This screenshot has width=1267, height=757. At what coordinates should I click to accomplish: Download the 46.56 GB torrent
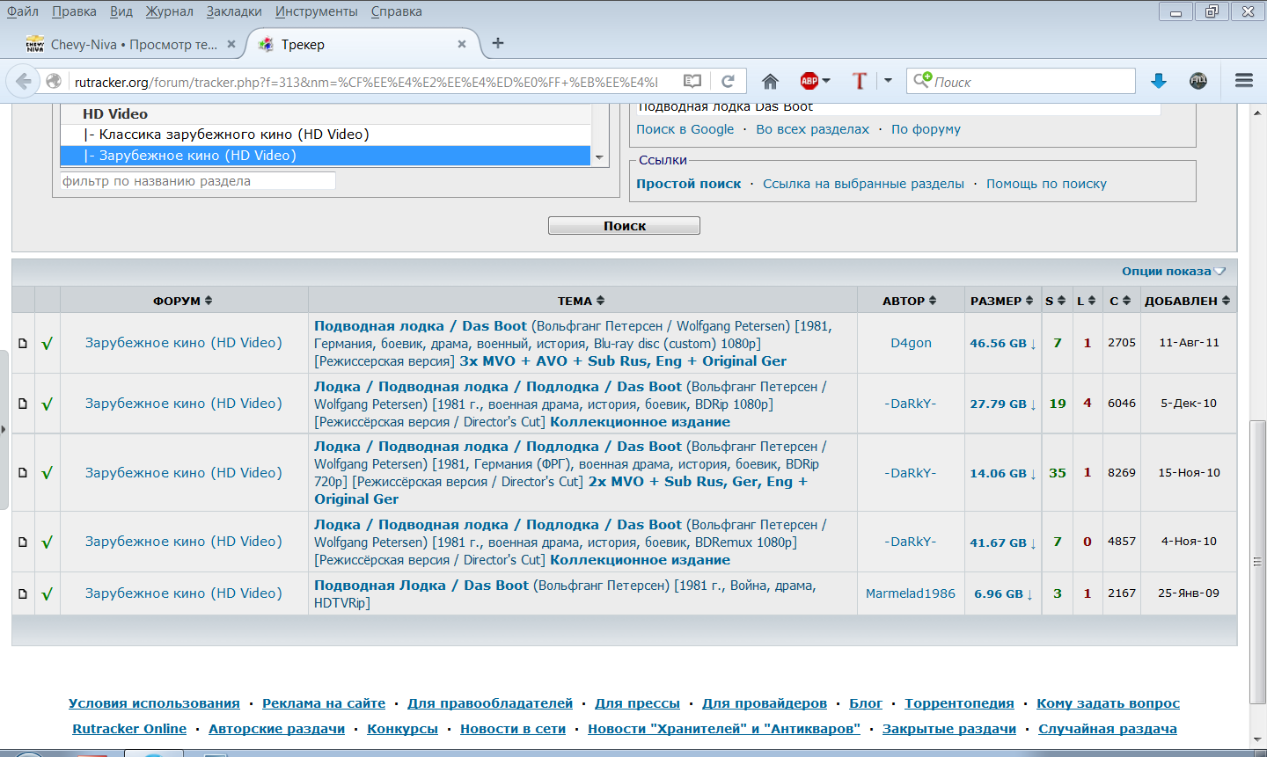1003,343
